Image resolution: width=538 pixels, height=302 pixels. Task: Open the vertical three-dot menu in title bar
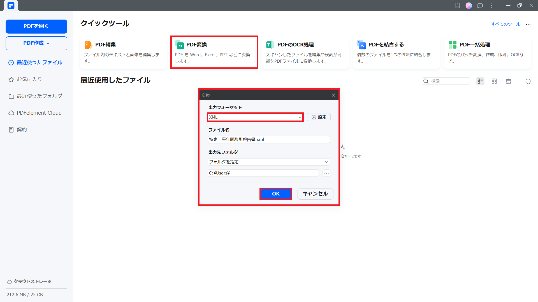[491, 6]
